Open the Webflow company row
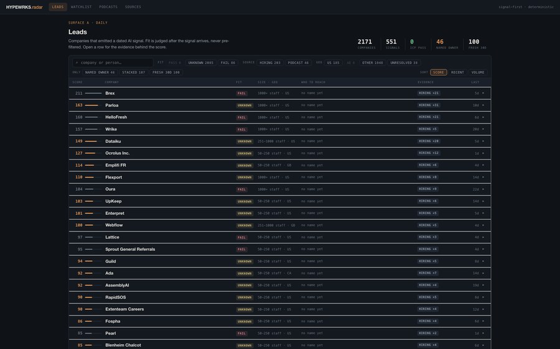Screen dimensions: 560x349 (279, 225)
